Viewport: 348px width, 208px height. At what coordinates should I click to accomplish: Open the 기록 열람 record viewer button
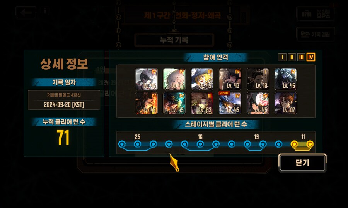[316, 34]
